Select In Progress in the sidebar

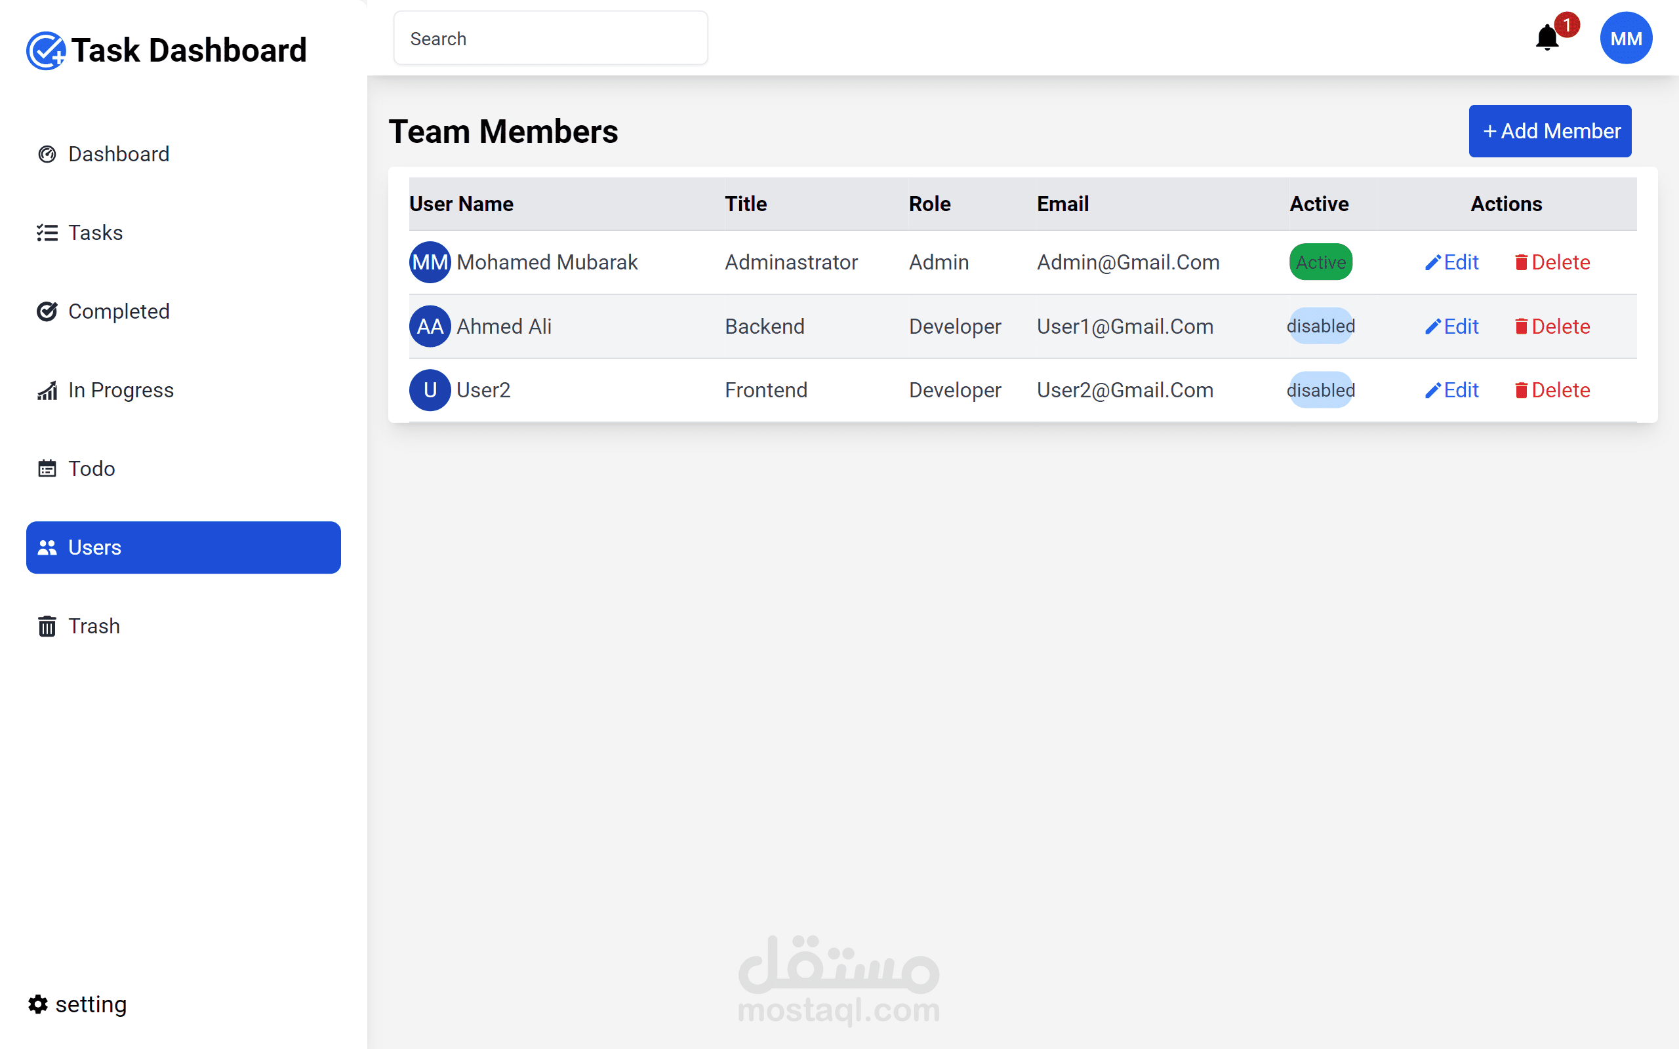coord(120,390)
